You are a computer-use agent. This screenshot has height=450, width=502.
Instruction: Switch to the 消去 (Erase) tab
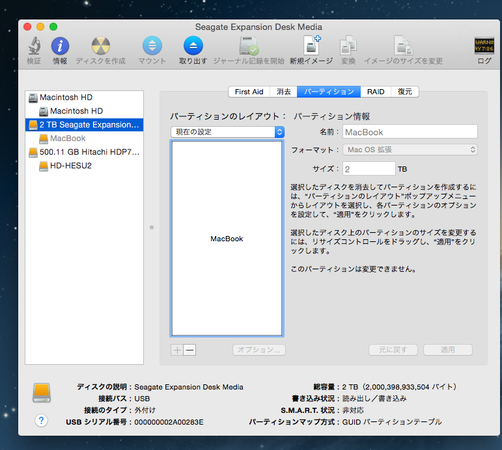[284, 92]
